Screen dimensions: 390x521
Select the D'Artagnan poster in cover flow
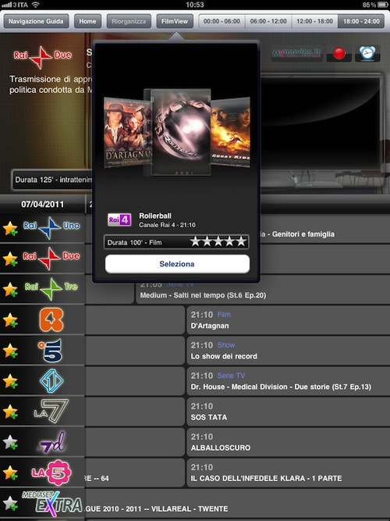pos(126,132)
